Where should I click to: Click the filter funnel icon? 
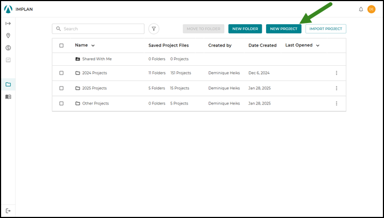point(154,29)
